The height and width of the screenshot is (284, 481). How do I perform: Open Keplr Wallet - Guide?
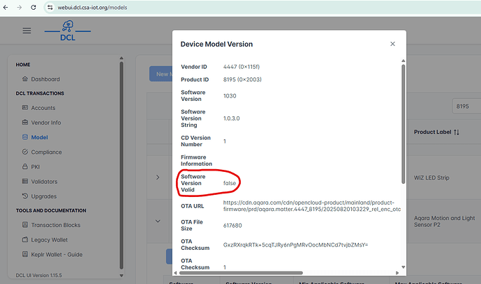click(57, 254)
